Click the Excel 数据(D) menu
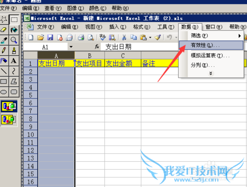The height and width of the screenshot is (187, 247). (190, 27)
